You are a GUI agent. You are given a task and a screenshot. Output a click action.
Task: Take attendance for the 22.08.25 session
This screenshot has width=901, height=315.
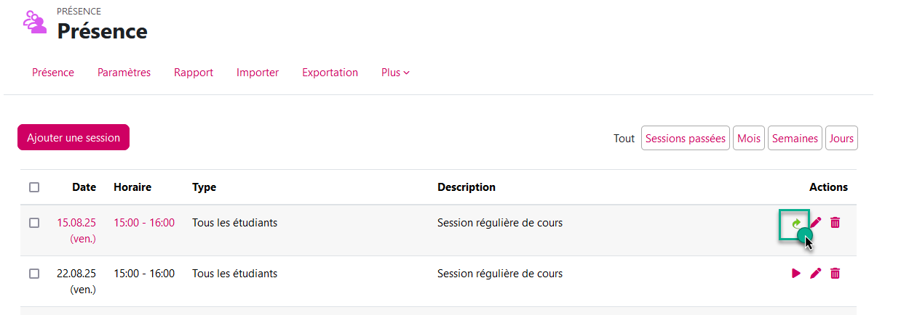pos(796,274)
